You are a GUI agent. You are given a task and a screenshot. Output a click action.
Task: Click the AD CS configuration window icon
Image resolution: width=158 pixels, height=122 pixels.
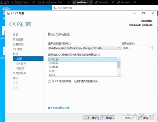pyautogui.click(x=8, y=13)
